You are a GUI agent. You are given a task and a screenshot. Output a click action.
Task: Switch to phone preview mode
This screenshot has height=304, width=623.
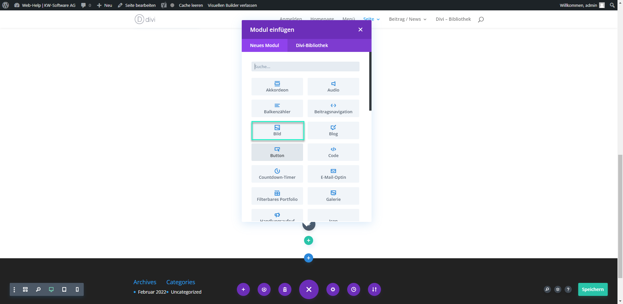pos(77,289)
